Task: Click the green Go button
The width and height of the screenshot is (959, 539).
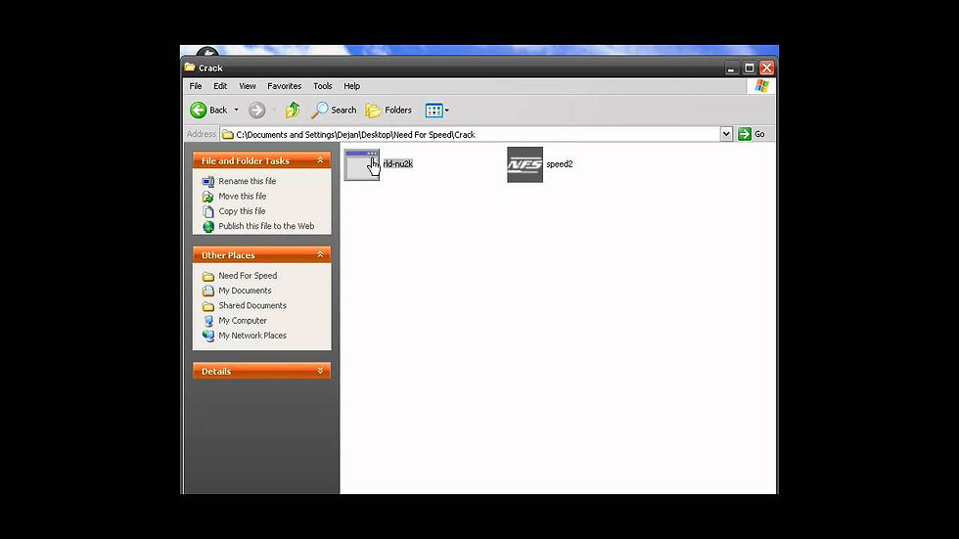Action: pos(752,134)
